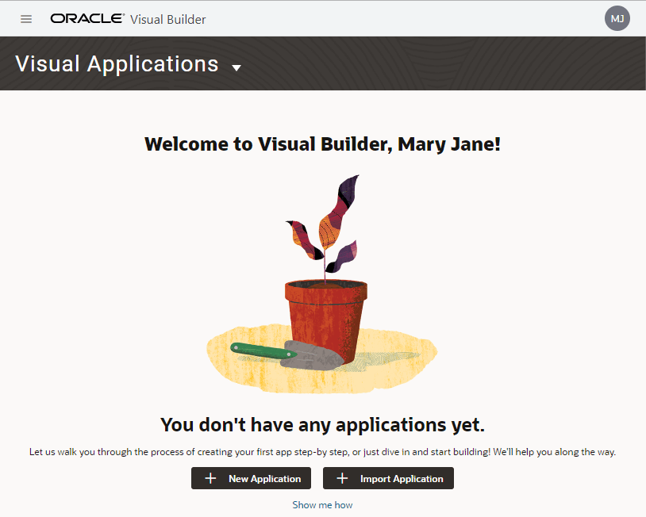Click the Visual Applications heading text

117,64
